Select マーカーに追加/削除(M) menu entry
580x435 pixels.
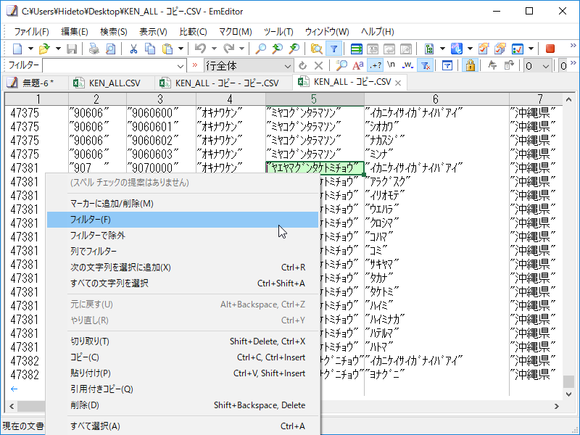point(183,204)
